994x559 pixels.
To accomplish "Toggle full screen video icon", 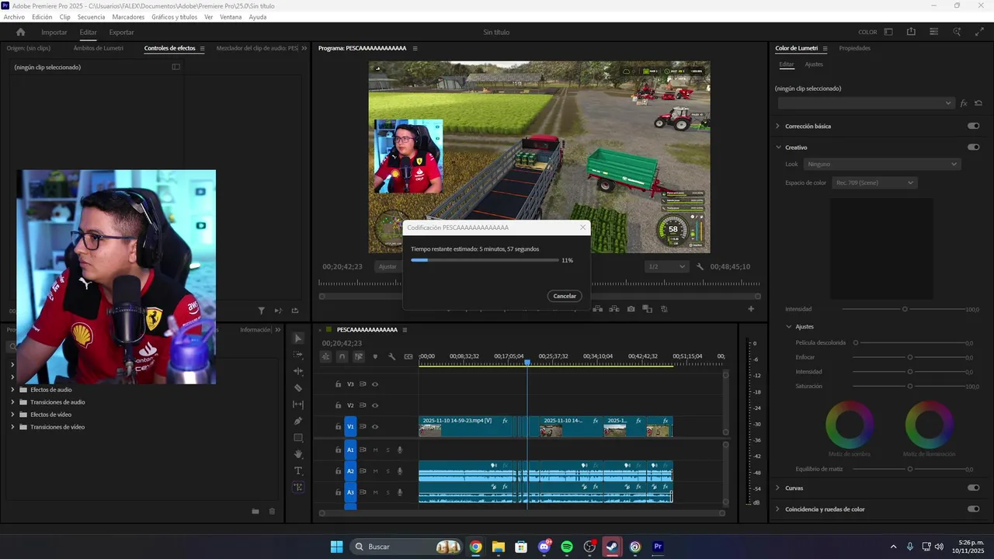I will 979,32.
